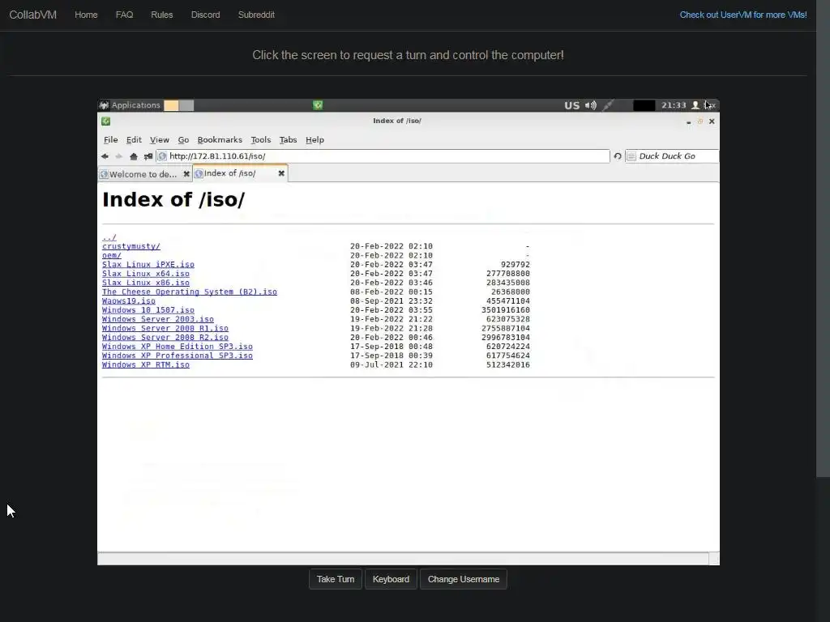830x622 pixels.
Task: Open the parent directory ../ link
Action: [109, 237]
